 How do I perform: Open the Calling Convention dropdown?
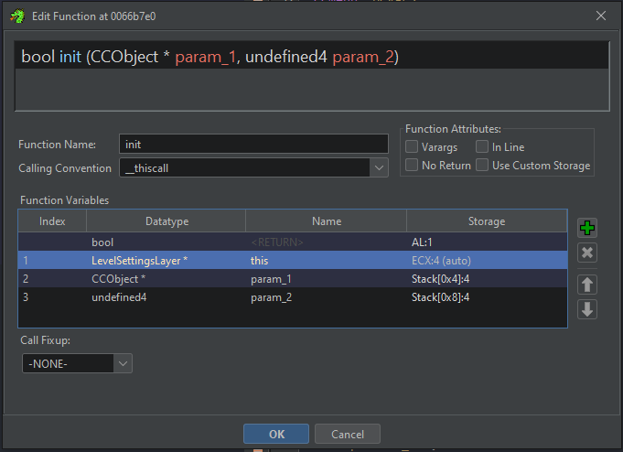tap(380, 168)
